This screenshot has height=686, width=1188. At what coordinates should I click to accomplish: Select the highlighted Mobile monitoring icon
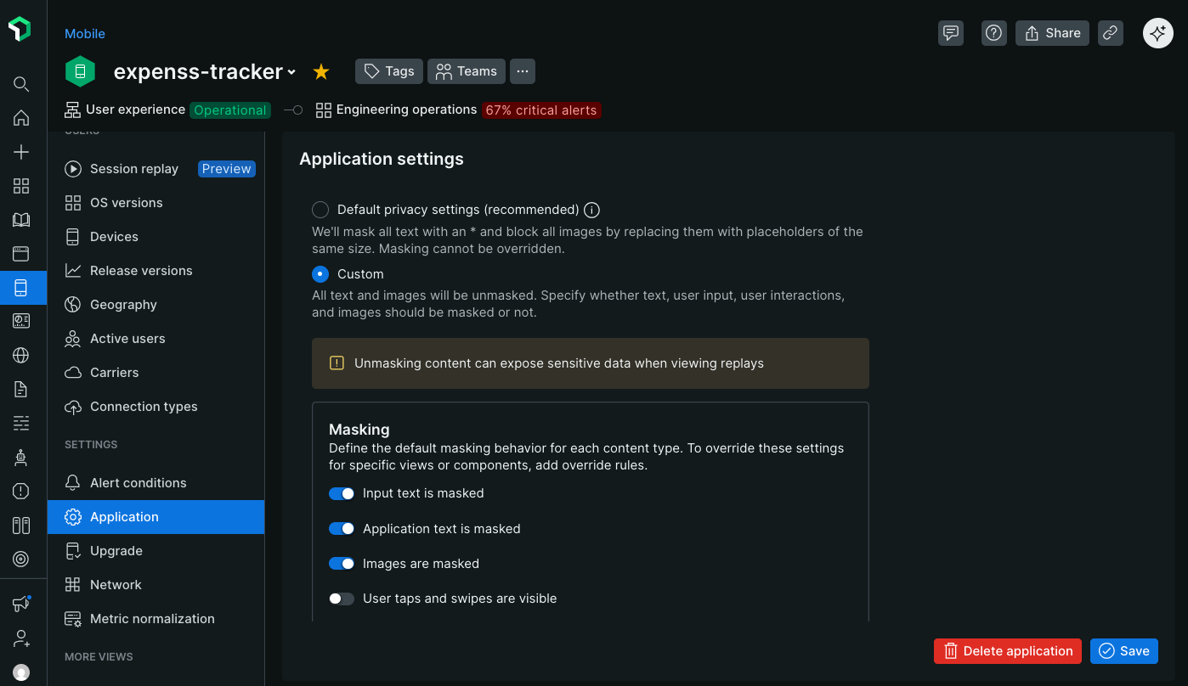click(x=21, y=287)
